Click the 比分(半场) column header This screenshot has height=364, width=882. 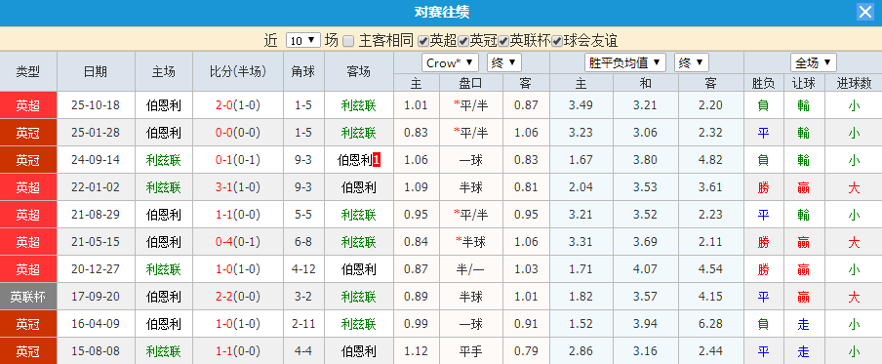pyautogui.click(x=238, y=71)
